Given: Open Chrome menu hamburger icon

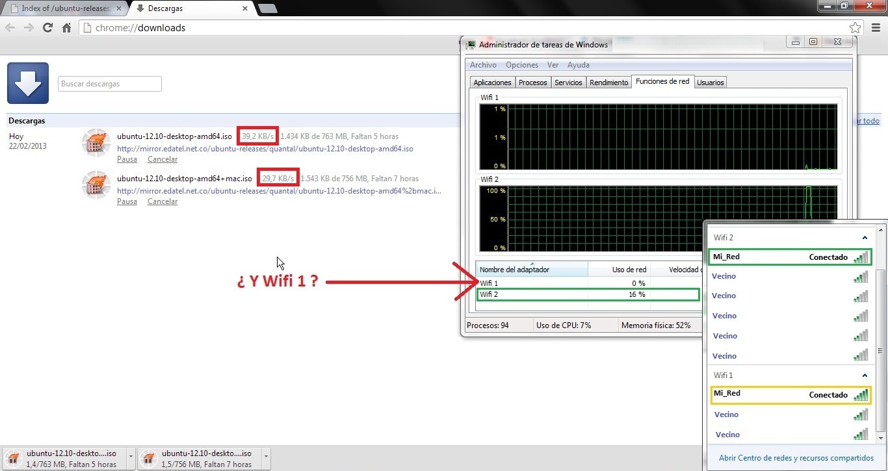Looking at the screenshot, I should click(x=875, y=28).
